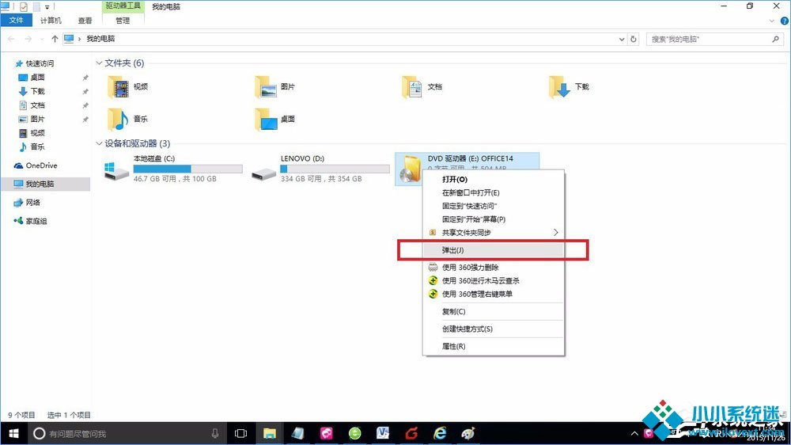
Task: Open Task View on taskbar
Action: [x=240, y=433]
